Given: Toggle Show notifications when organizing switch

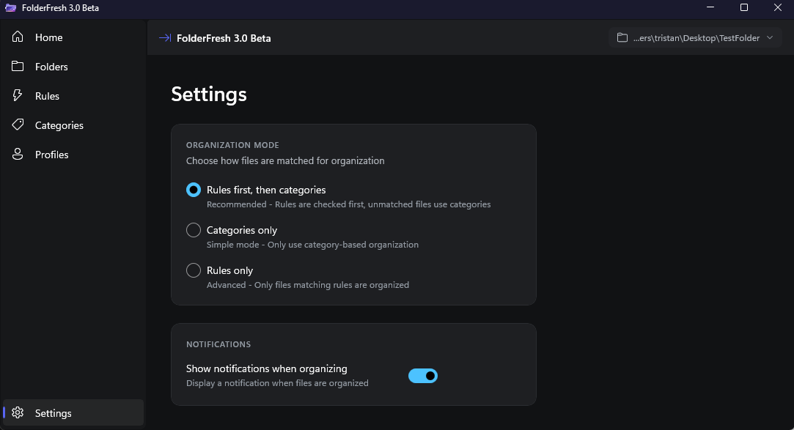Looking at the screenshot, I should pyautogui.click(x=423, y=376).
